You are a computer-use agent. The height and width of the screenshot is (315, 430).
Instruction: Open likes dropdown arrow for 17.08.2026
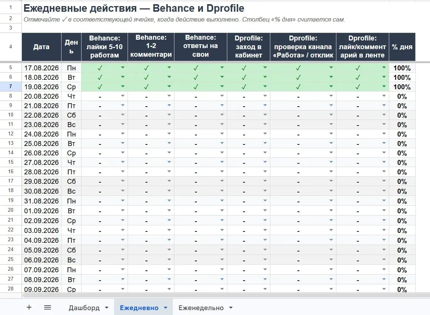(123, 68)
